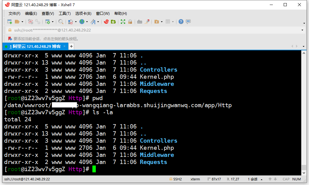Open the 工具(T) menu
The height and width of the screenshot is (185, 309).
[65, 14]
